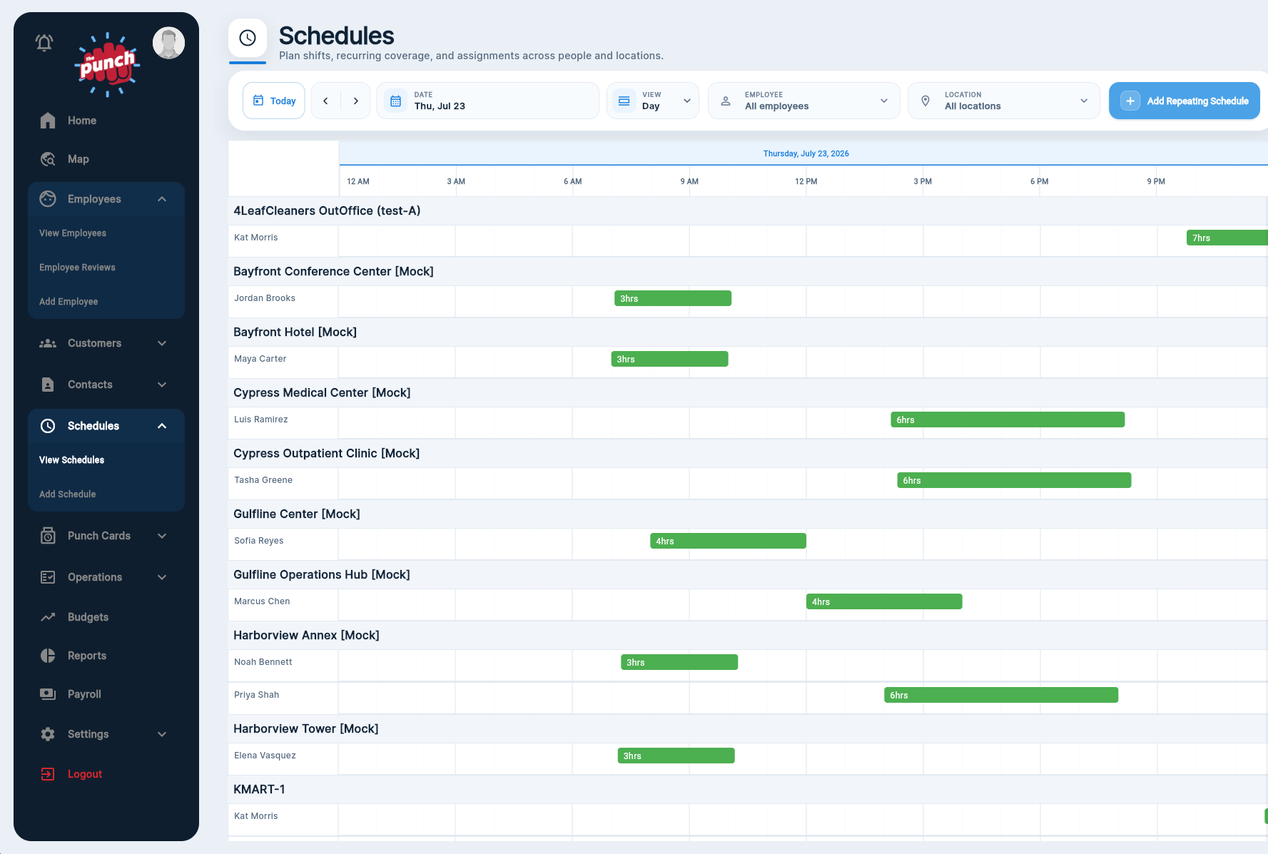Click the Schedules clock icon in the sidebar

pos(48,426)
